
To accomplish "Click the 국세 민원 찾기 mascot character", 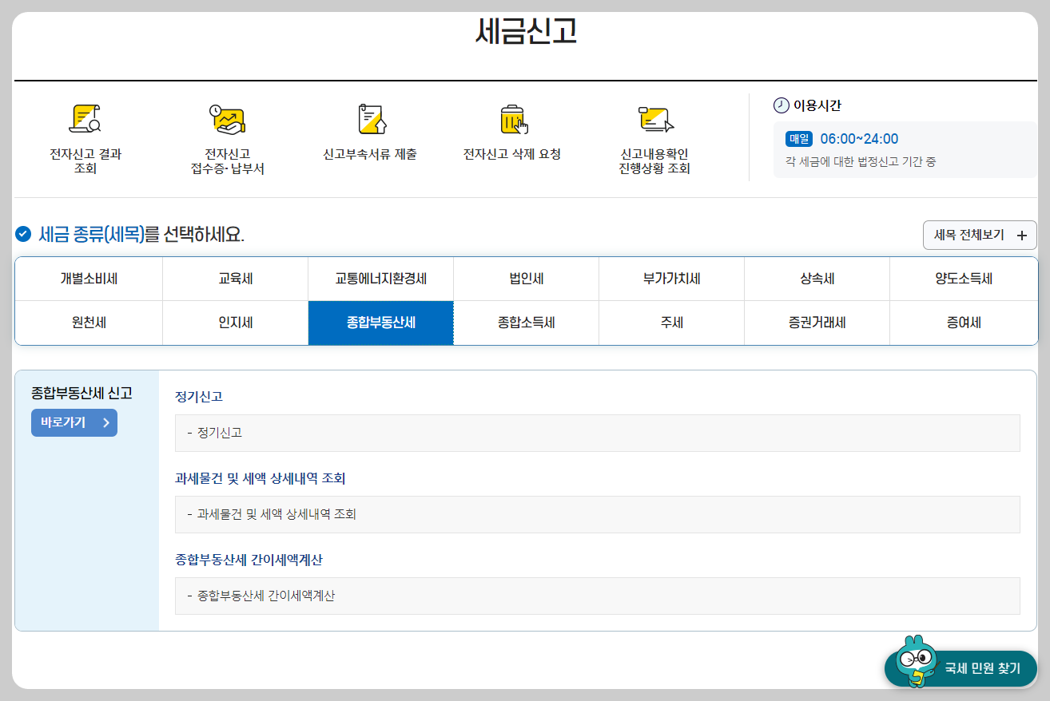I will pos(916,661).
